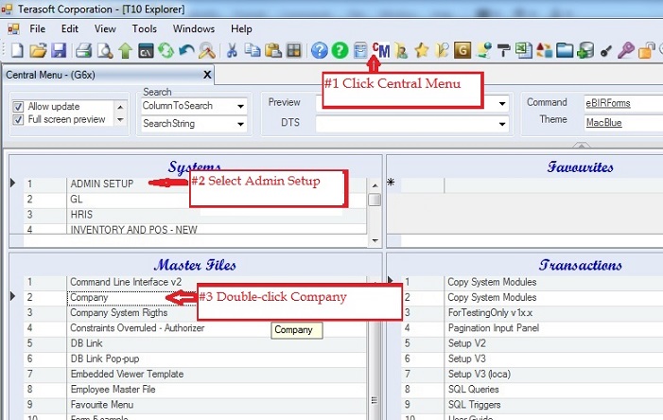Expand the Preview combo box arrow
The image size is (663, 420).
click(x=502, y=103)
